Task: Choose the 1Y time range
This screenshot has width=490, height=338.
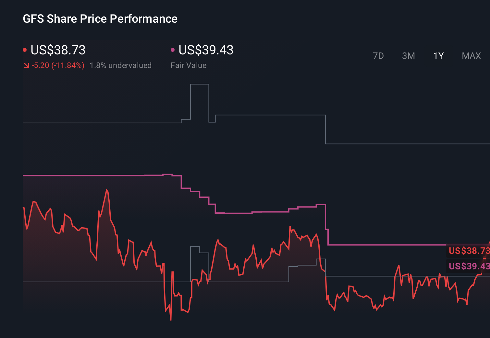Action: coord(438,56)
